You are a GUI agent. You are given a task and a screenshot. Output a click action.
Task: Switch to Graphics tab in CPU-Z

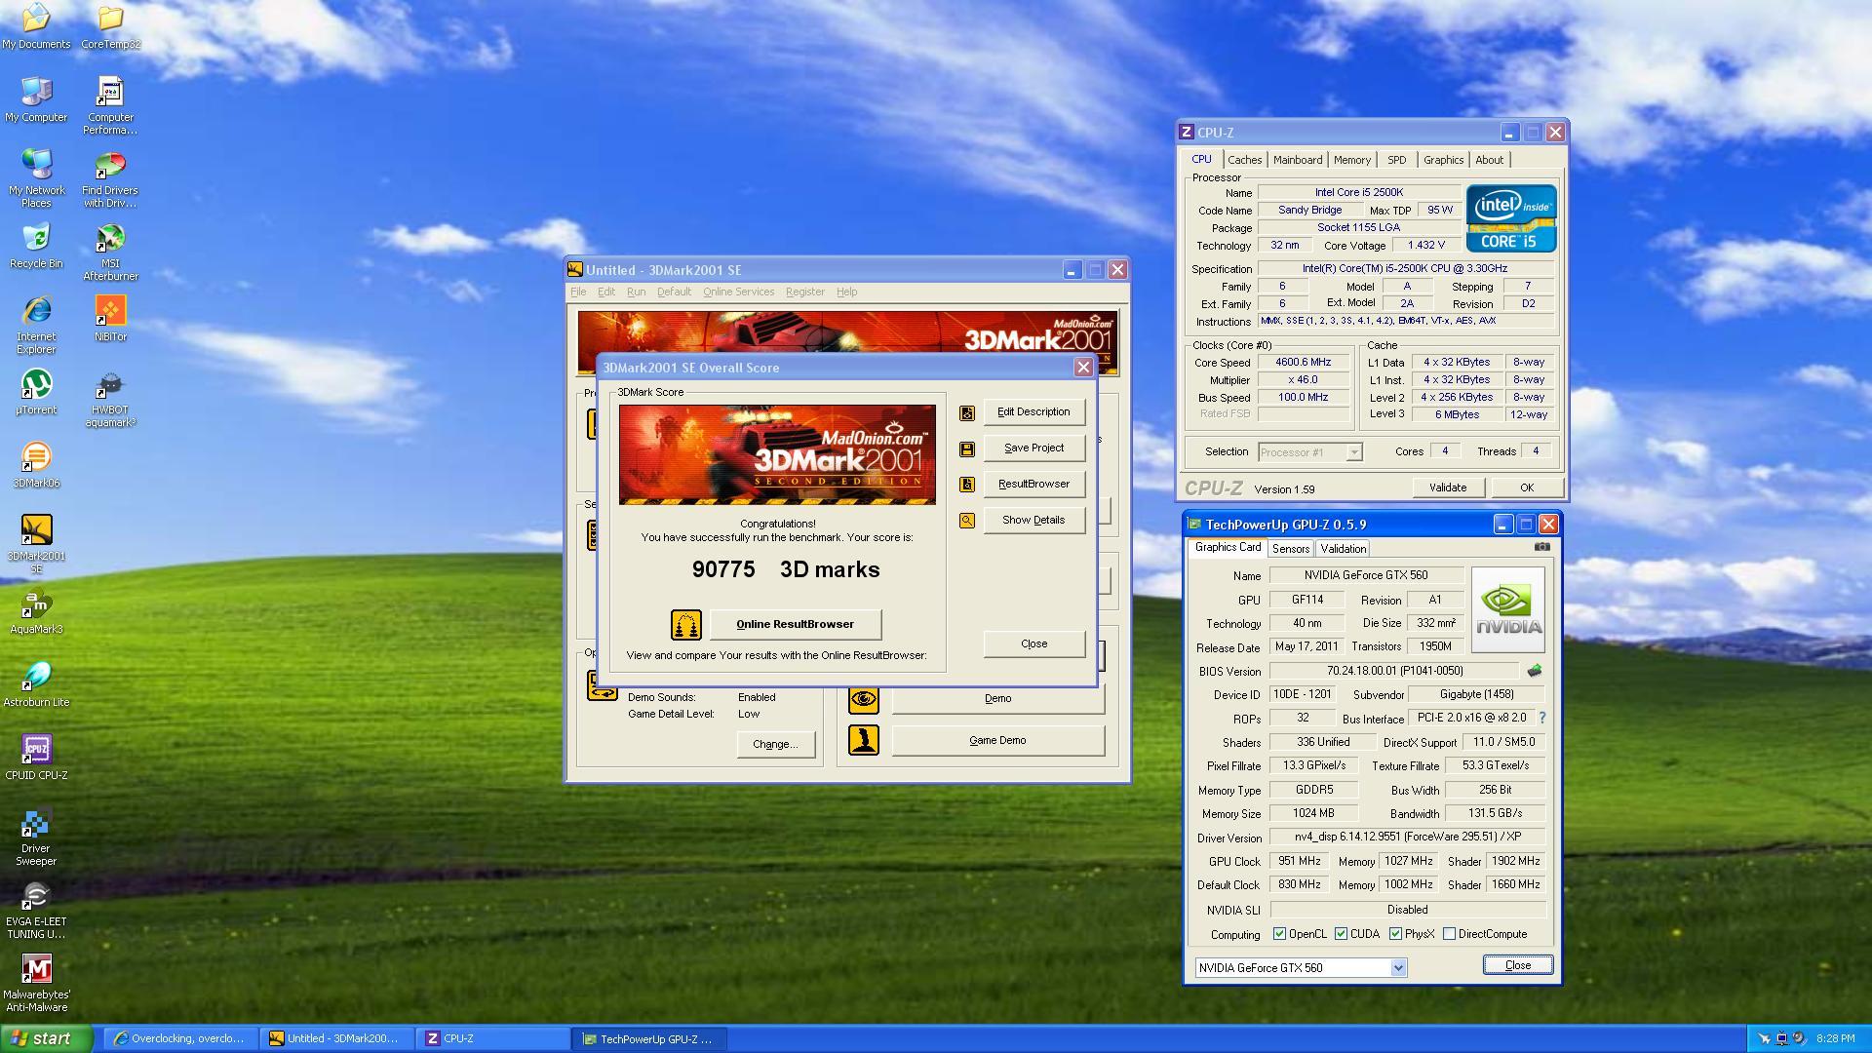pyautogui.click(x=1443, y=160)
